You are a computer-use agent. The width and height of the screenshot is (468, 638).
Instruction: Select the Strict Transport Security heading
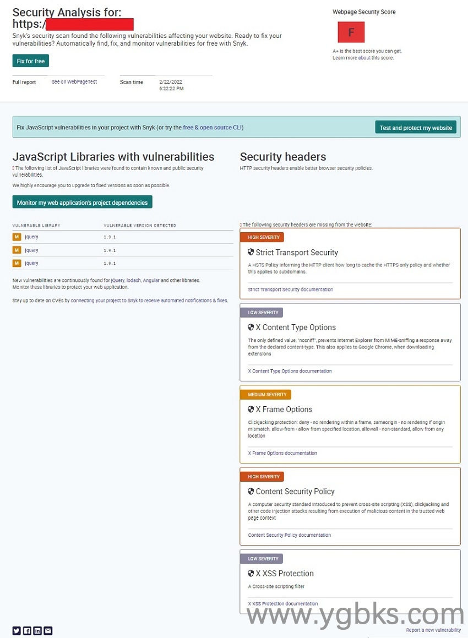click(x=297, y=252)
